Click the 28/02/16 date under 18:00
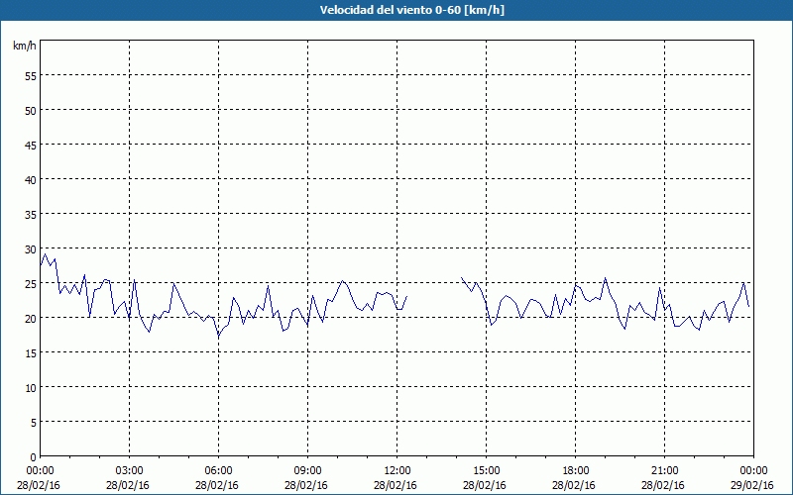The width and height of the screenshot is (793, 495). point(574,485)
